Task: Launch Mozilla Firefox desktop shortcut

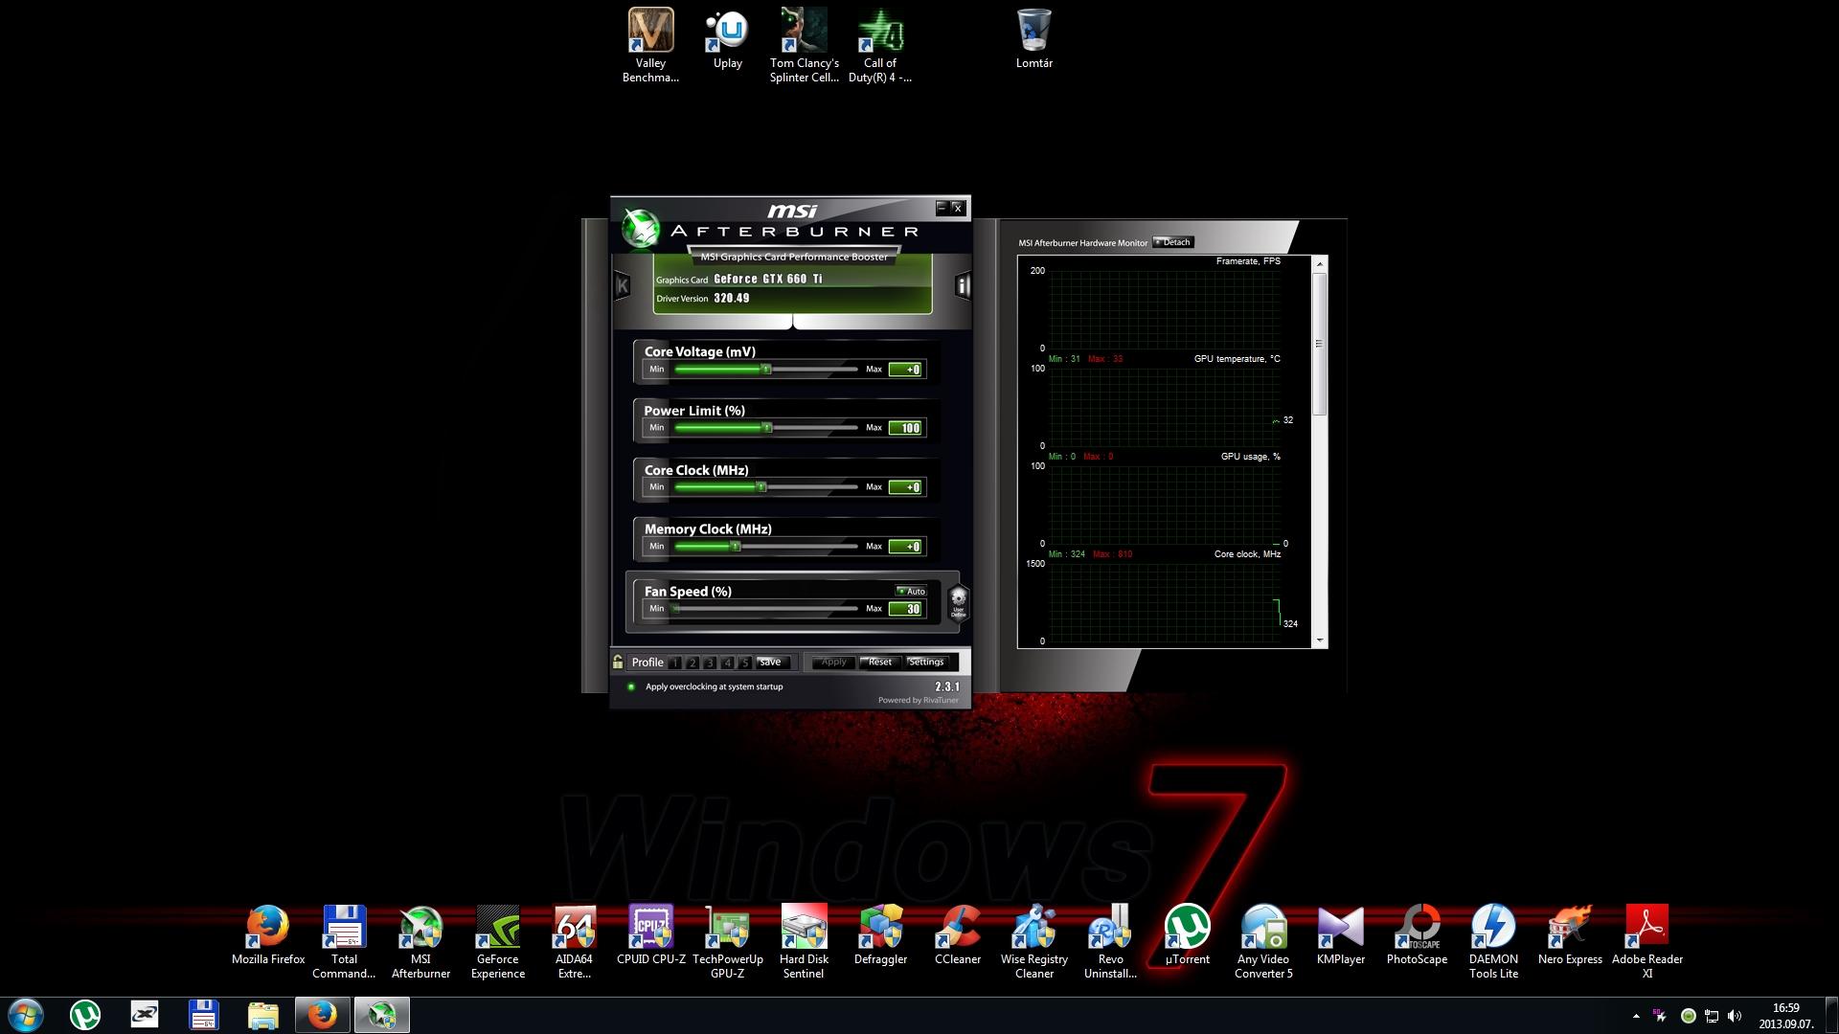Action: [x=268, y=935]
